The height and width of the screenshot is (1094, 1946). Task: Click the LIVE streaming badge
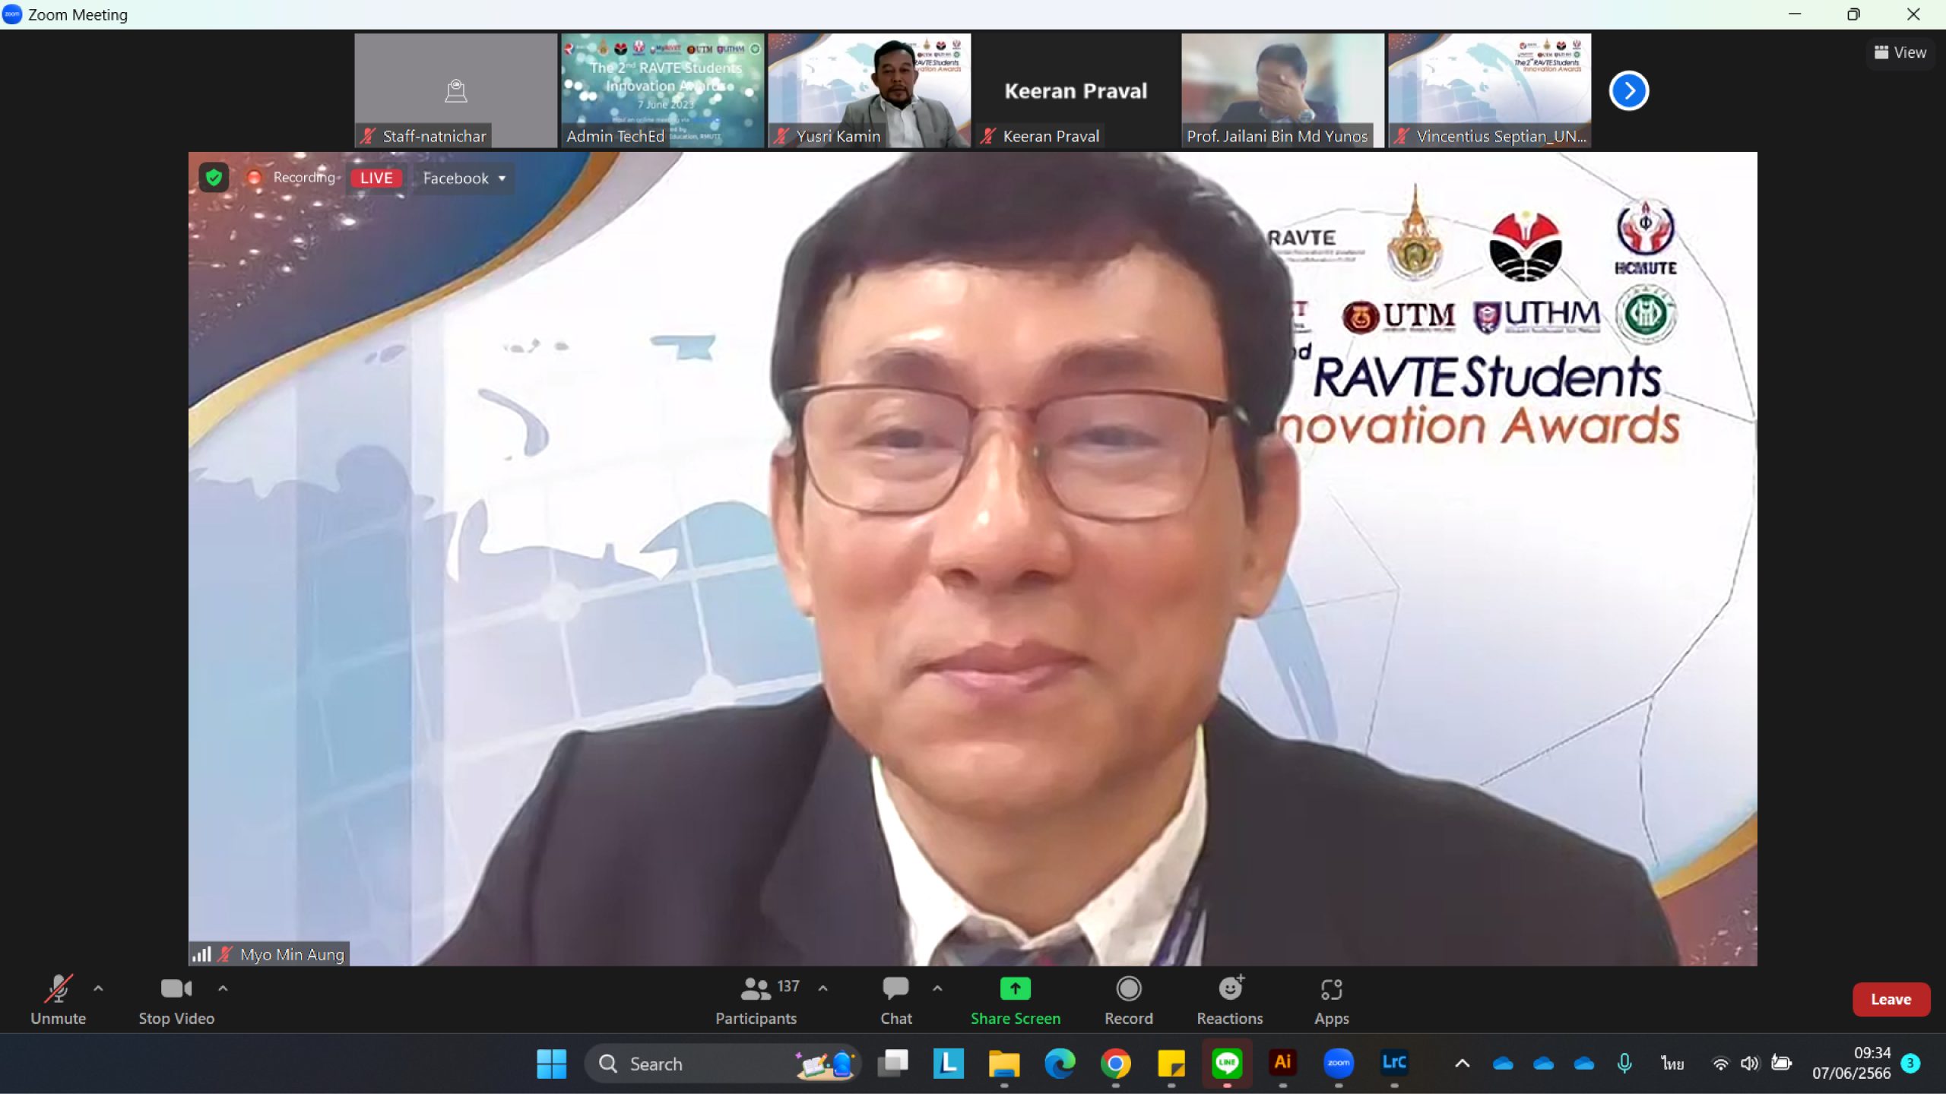376,179
